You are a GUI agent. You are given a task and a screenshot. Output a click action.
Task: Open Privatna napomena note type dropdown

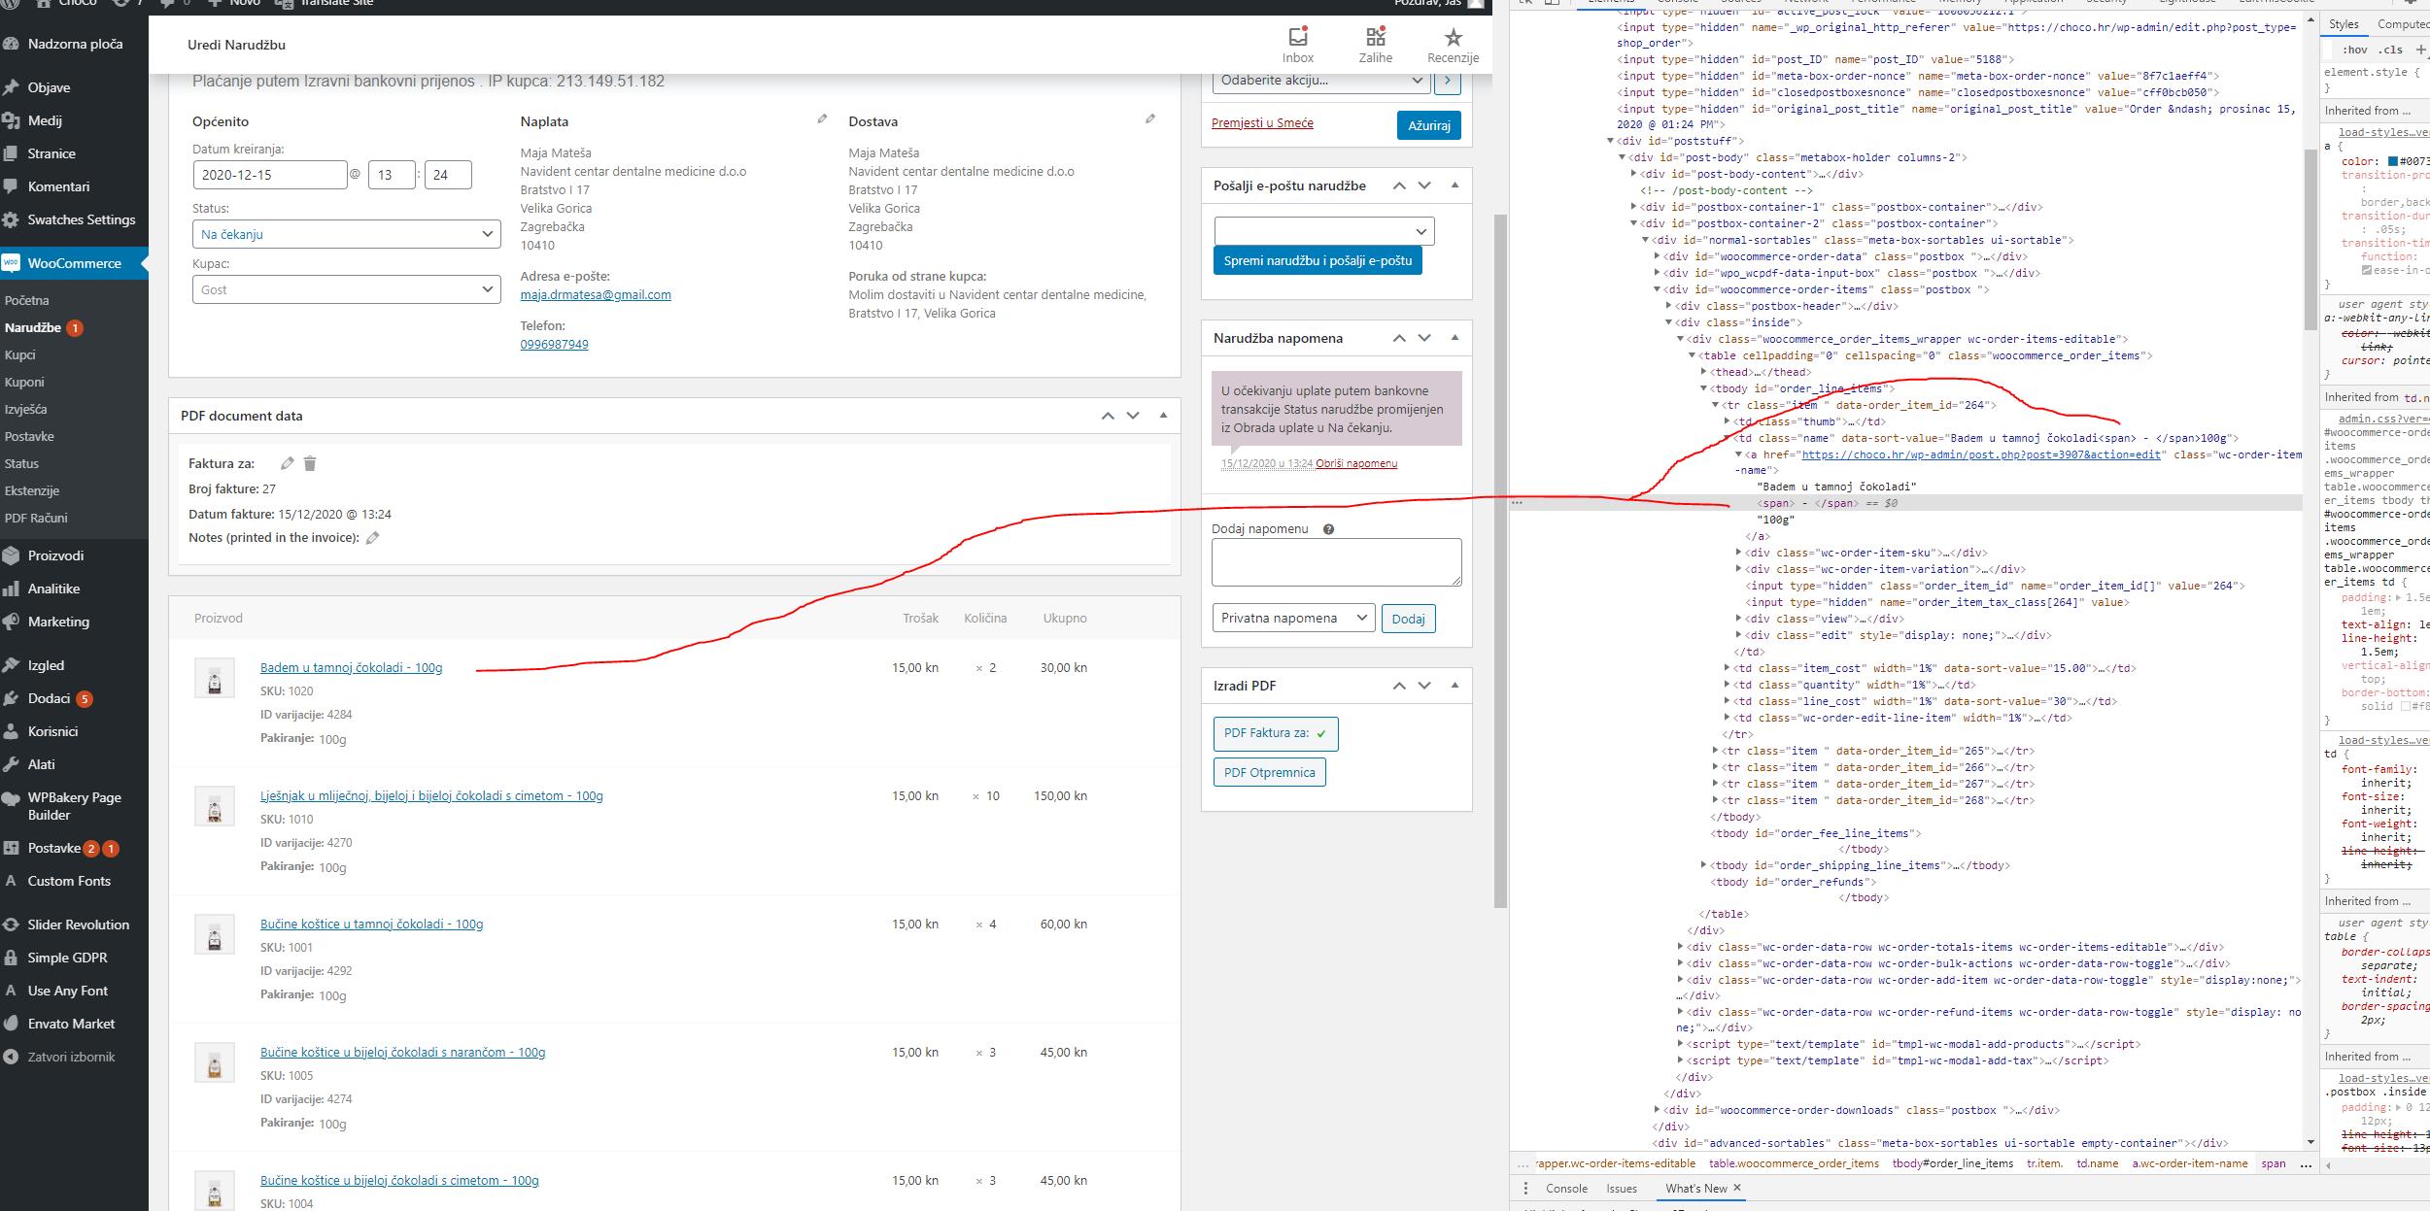tap(1293, 618)
